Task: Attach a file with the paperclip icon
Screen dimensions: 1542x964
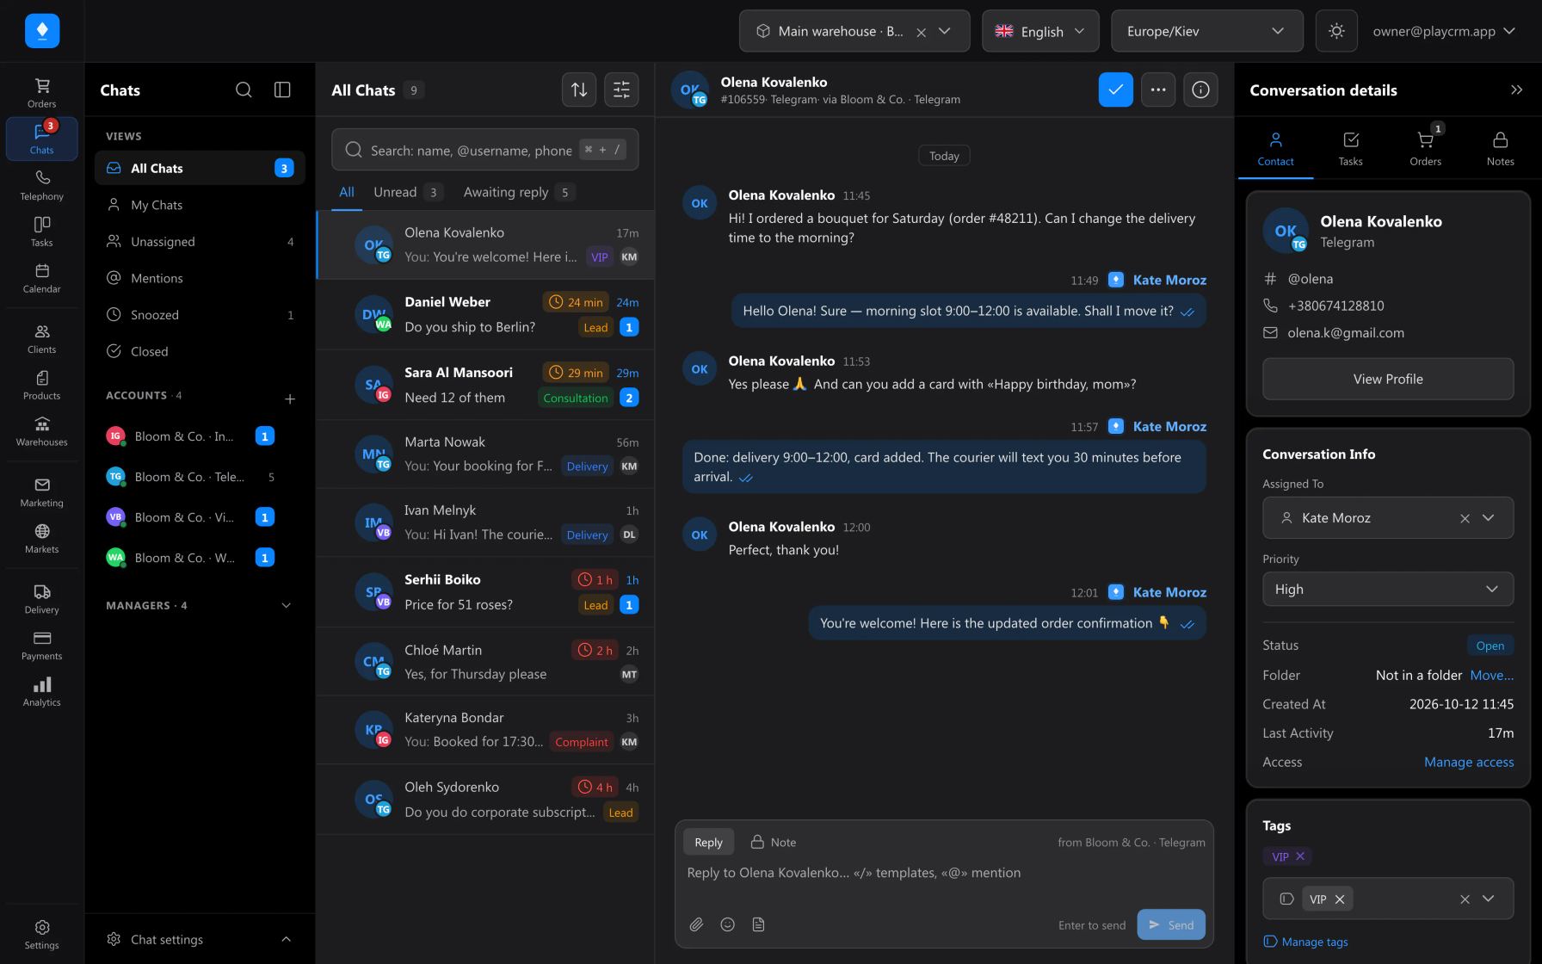Action: click(696, 924)
